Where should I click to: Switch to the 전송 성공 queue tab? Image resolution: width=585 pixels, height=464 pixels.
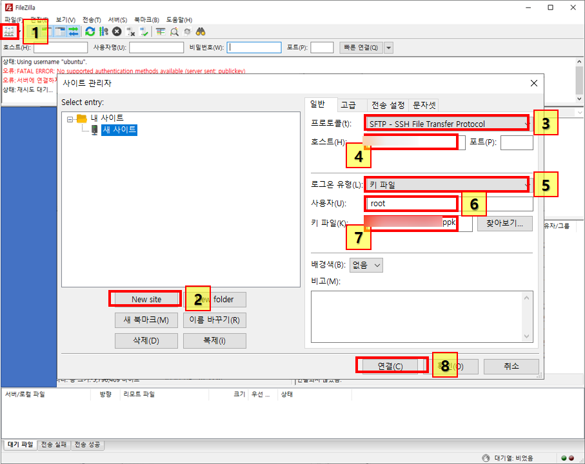click(87, 445)
